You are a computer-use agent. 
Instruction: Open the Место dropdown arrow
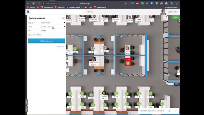coord(64,27)
